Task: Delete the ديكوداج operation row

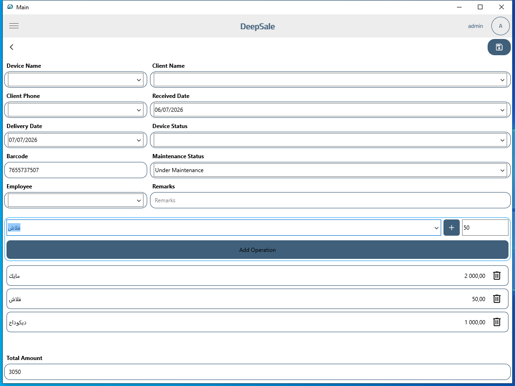Action: pyautogui.click(x=496, y=322)
